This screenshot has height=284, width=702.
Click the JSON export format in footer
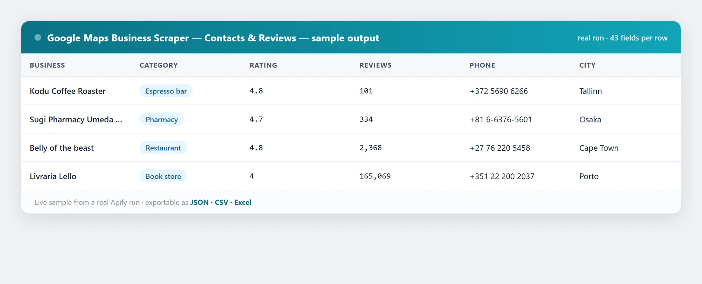point(199,202)
